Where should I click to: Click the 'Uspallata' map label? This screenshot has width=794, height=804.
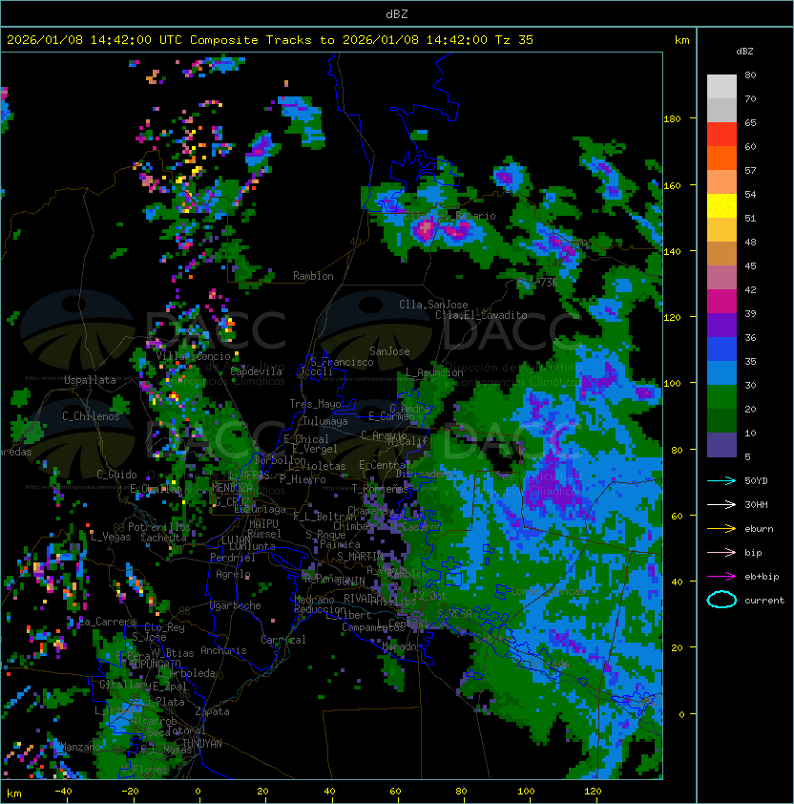pyautogui.click(x=90, y=380)
